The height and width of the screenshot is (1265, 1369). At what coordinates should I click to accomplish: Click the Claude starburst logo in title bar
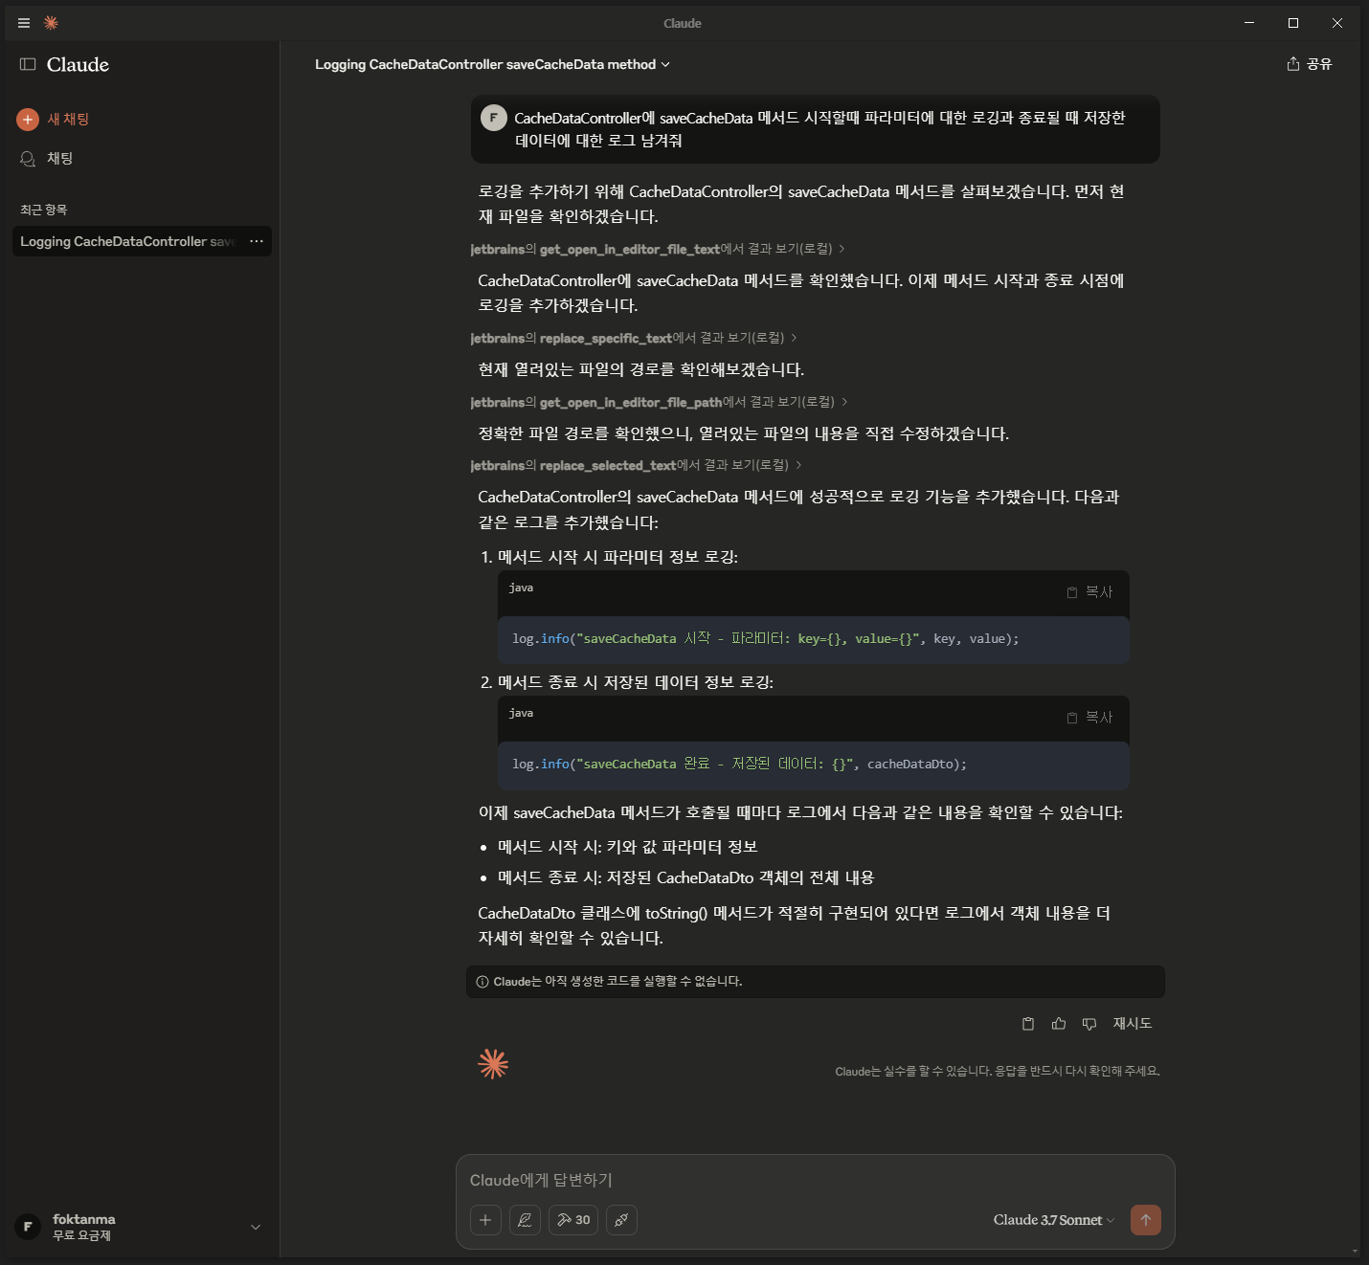coord(52,23)
